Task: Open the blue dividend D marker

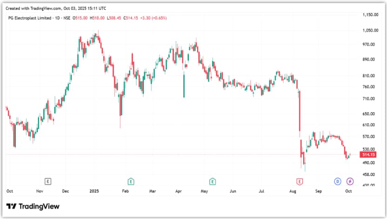Action: (338, 181)
